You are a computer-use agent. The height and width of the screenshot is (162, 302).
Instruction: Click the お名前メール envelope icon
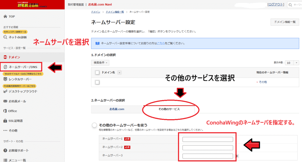[x=5, y=101]
